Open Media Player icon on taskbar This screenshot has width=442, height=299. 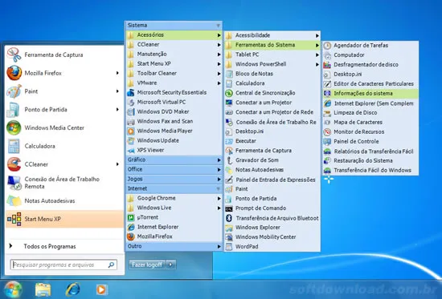[101, 289]
